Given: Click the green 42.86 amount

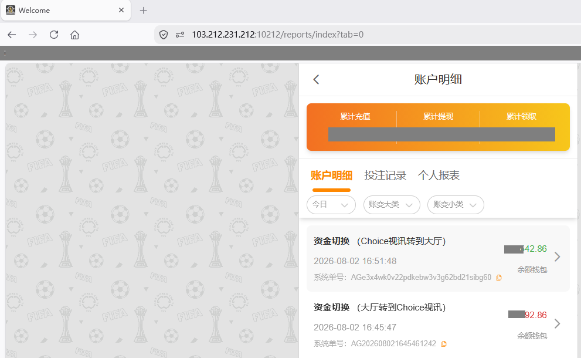Looking at the screenshot, I should 535,249.
